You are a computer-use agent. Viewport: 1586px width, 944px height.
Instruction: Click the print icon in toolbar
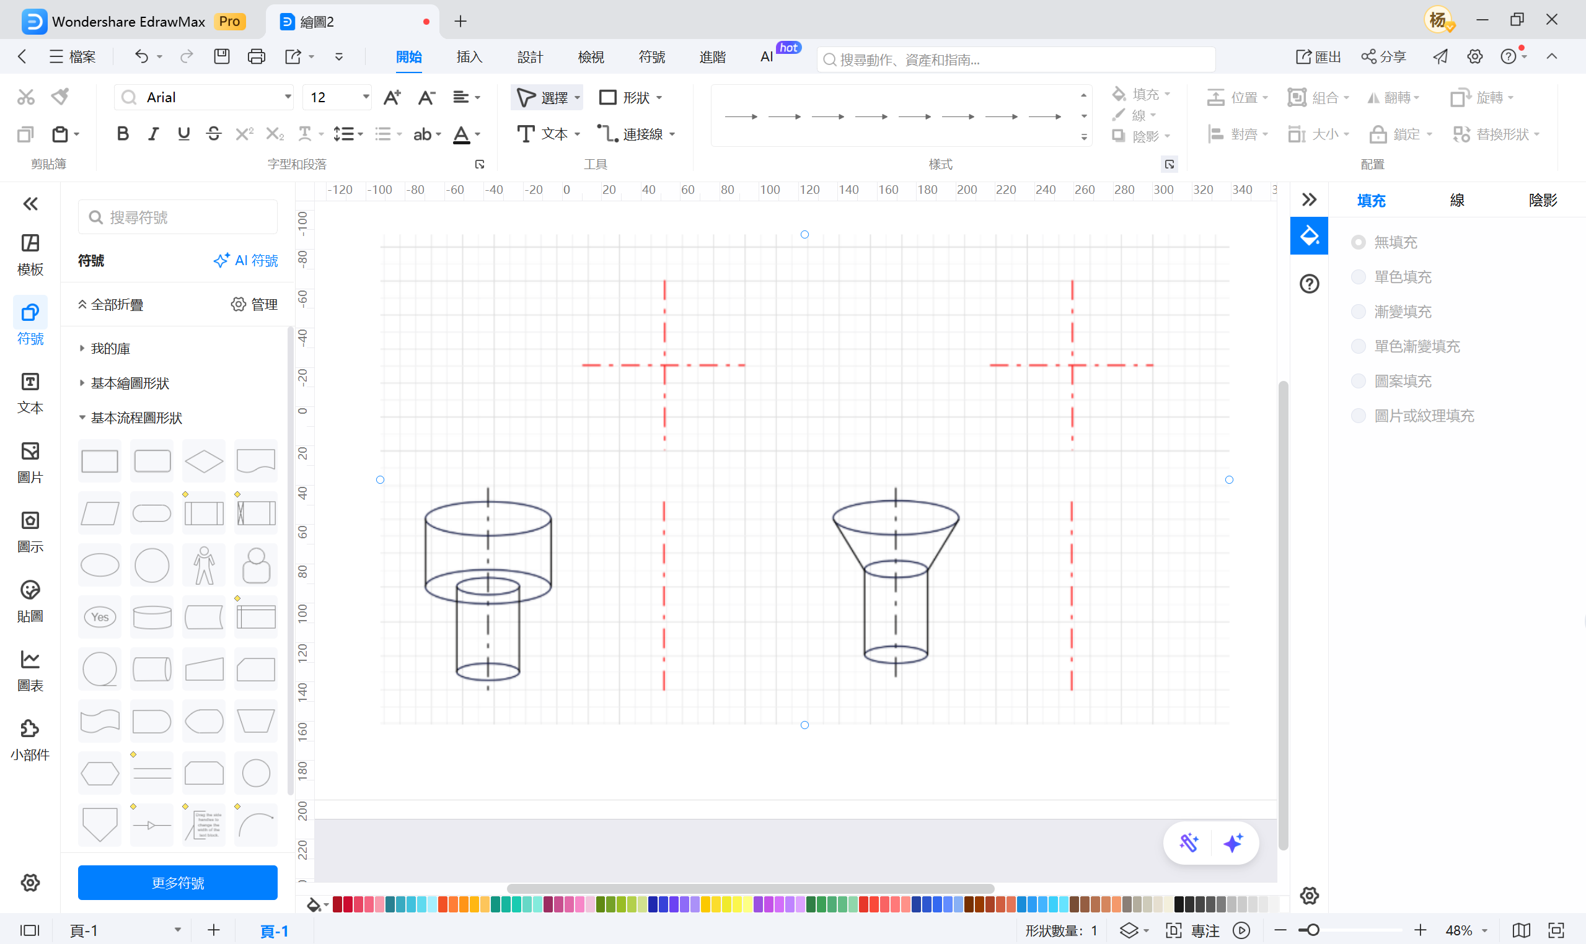click(x=256, y=56)
